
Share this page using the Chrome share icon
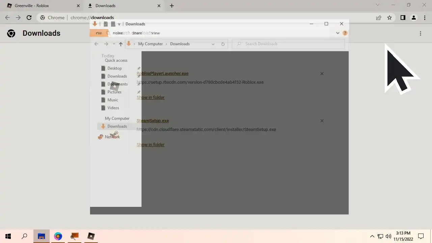379,18
